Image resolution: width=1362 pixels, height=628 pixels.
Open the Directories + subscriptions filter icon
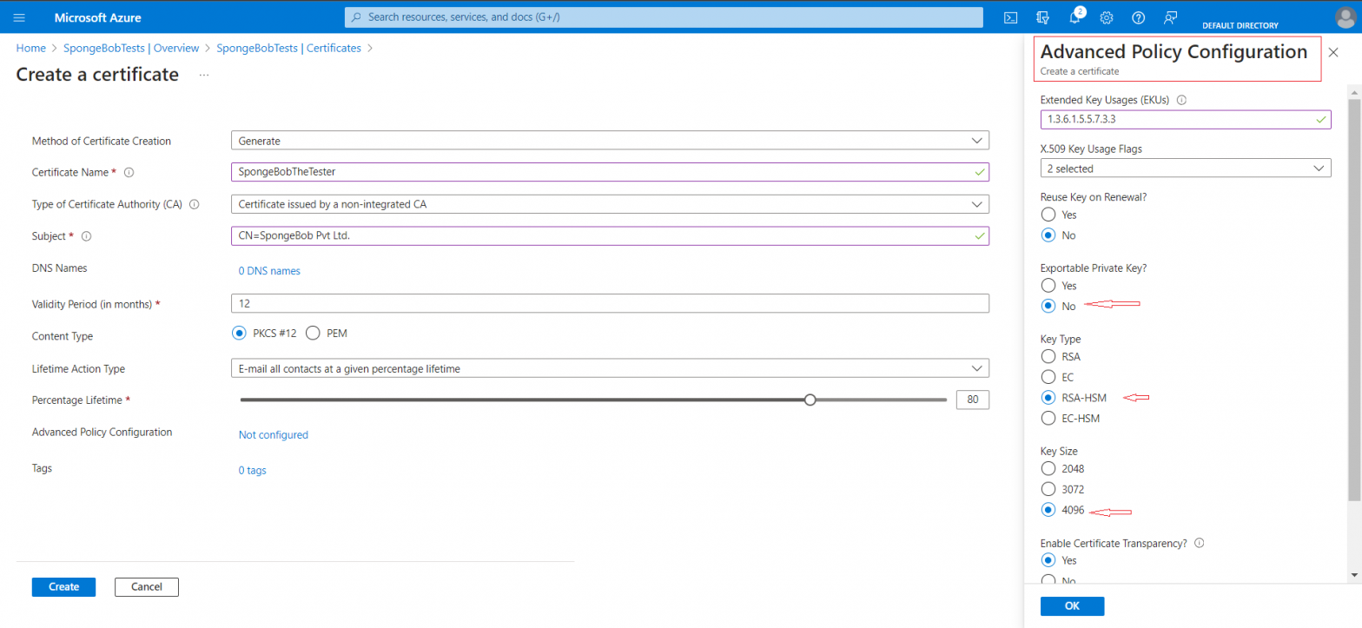pos(1043,17)
